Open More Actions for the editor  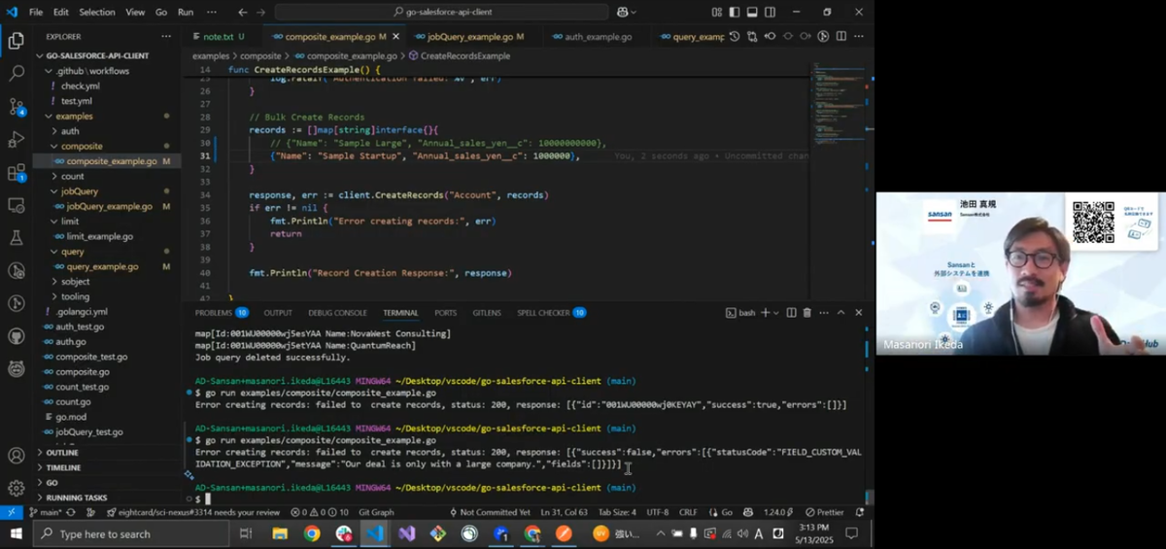click(859, 37)
